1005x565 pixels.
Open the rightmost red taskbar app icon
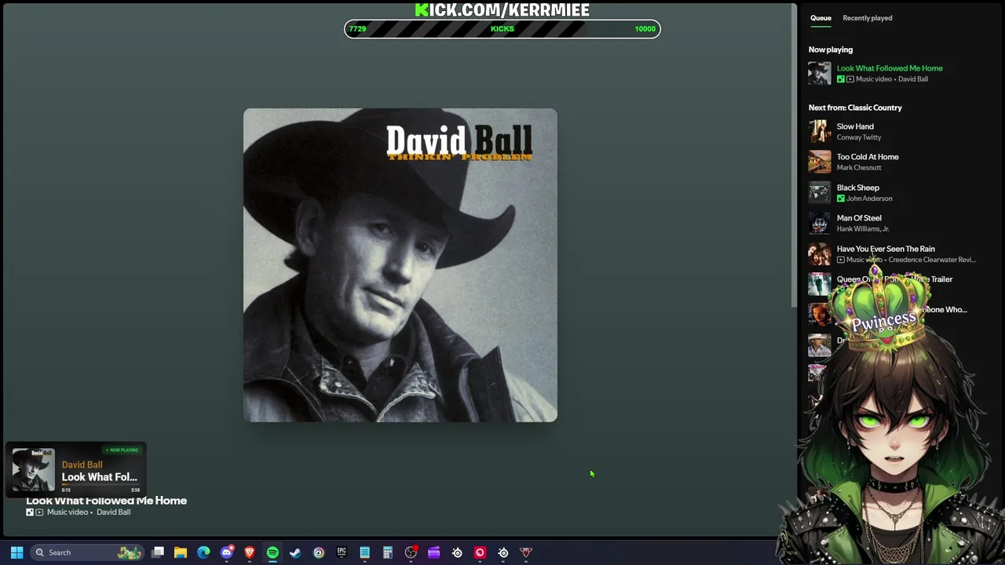(x=526, y=552)
